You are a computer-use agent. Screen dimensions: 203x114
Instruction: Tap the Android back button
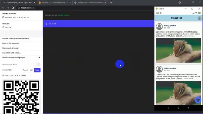tap(188, 108)
